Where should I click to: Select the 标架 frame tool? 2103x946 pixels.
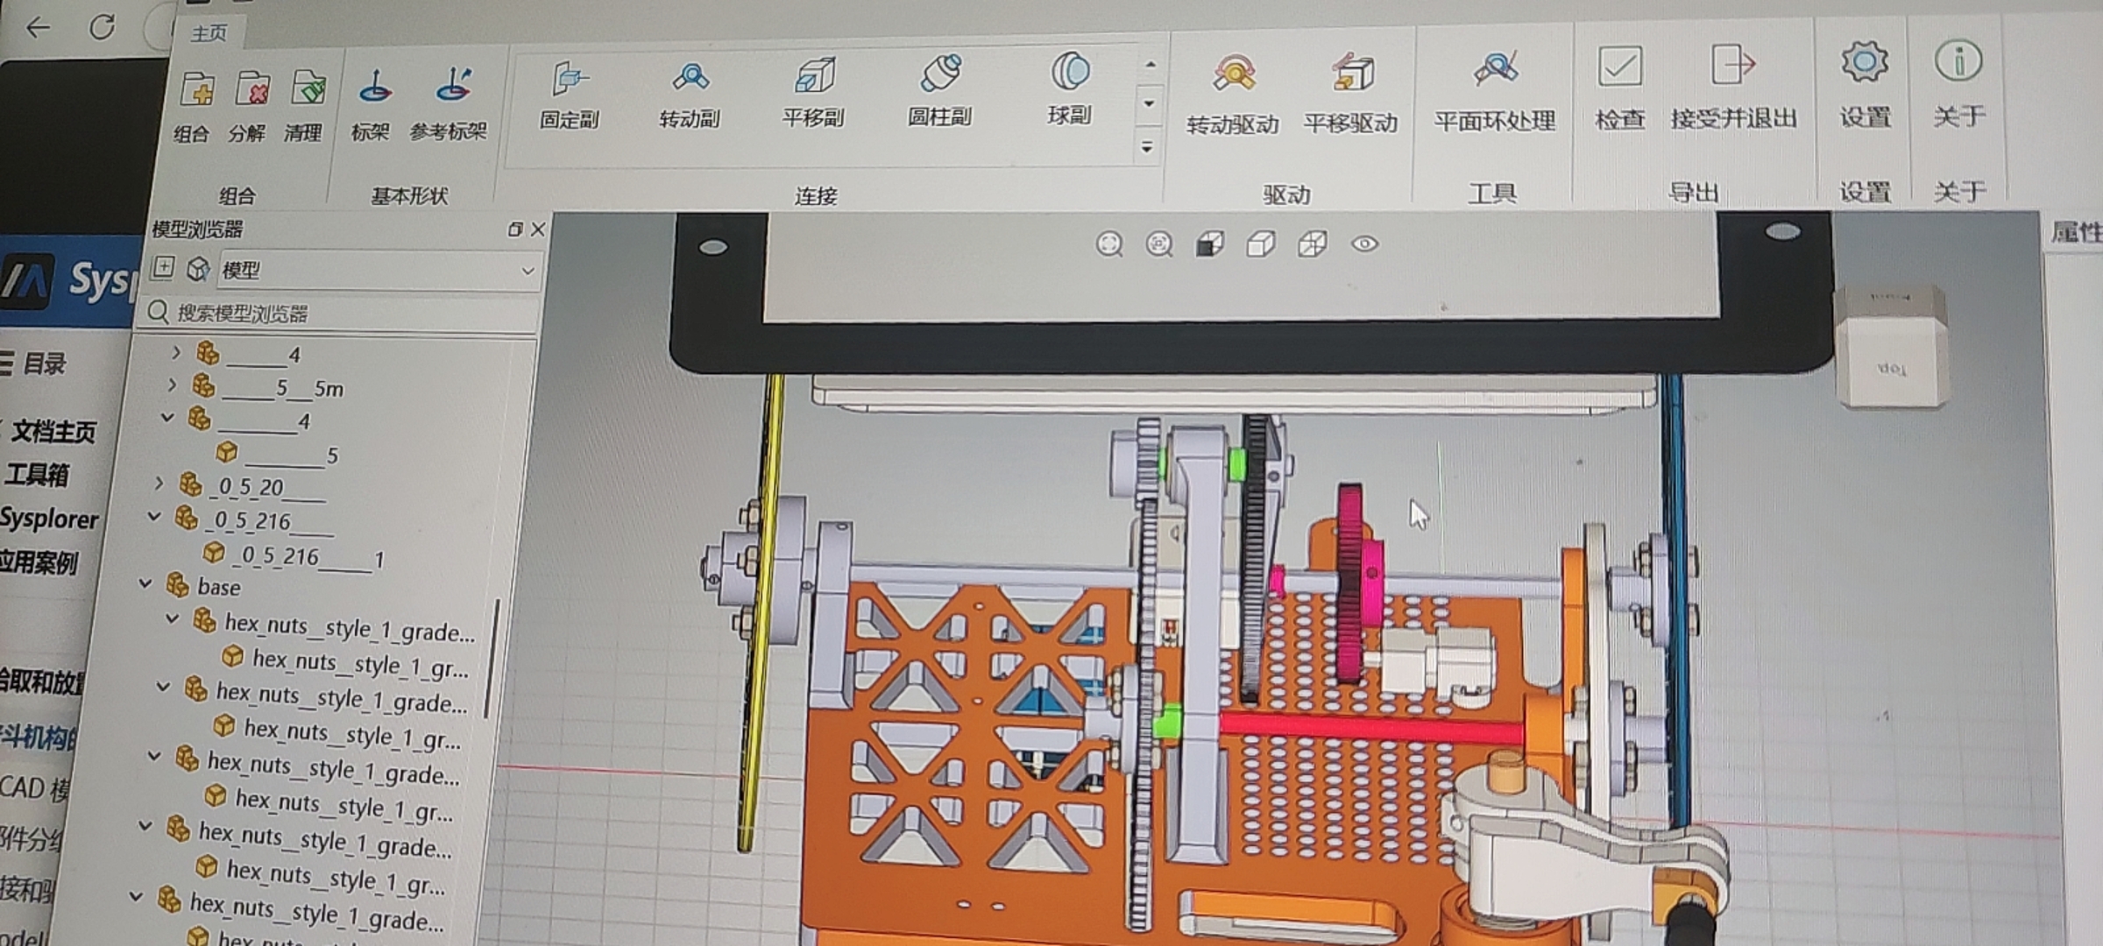372,104
